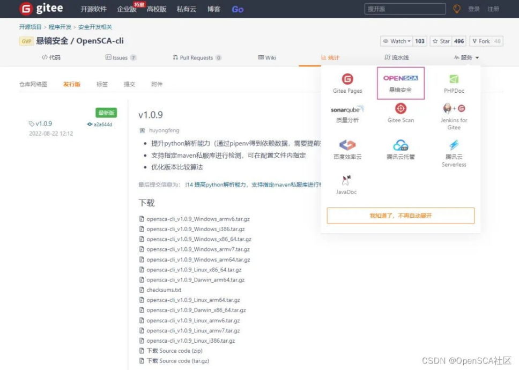Screen dimensions: 519x370
Task: Open the Wiki tab
Action: pos(267,57)
